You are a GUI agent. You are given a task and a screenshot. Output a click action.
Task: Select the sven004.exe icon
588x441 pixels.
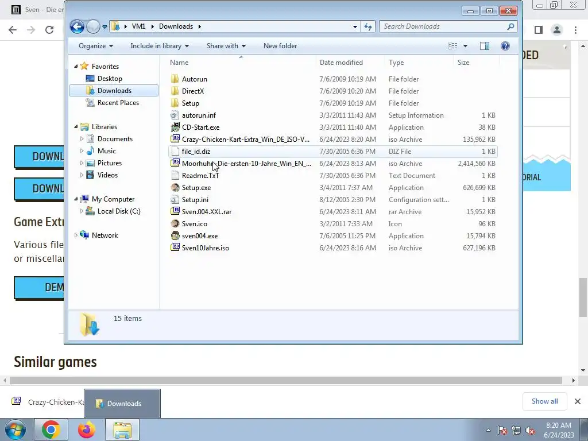[175, 236]
